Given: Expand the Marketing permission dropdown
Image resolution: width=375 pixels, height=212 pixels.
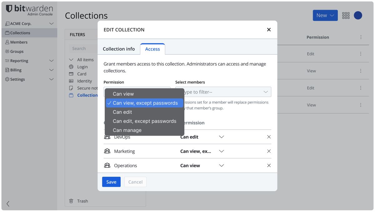Looking at the screenshot, I should (221, 151).
